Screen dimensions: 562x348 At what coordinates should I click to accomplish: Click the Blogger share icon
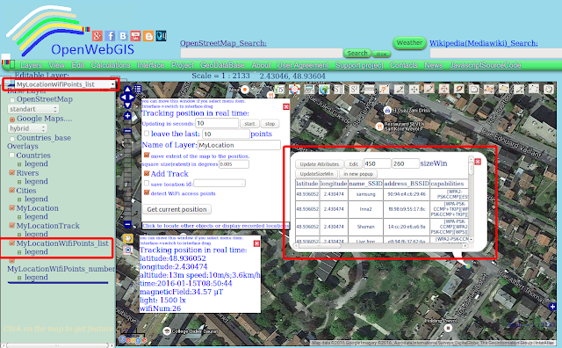pyautogui.click(x=148, y=36)
